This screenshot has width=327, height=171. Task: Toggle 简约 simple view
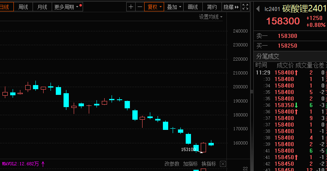212,7
